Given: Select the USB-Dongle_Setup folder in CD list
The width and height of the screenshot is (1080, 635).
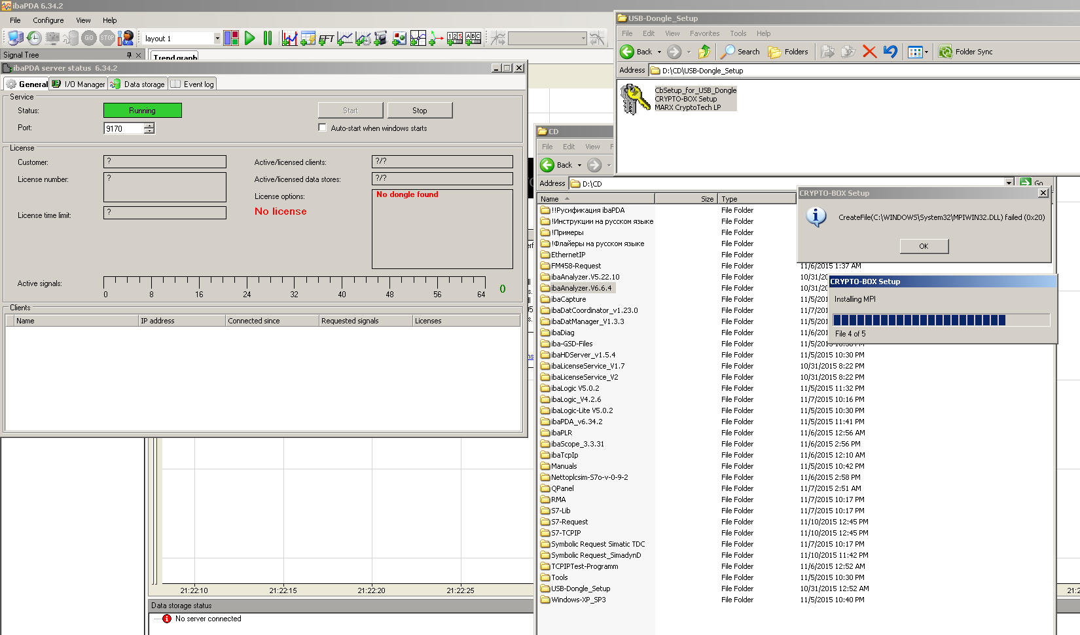Looking at the screenshot, I should (x=576, y=589).
